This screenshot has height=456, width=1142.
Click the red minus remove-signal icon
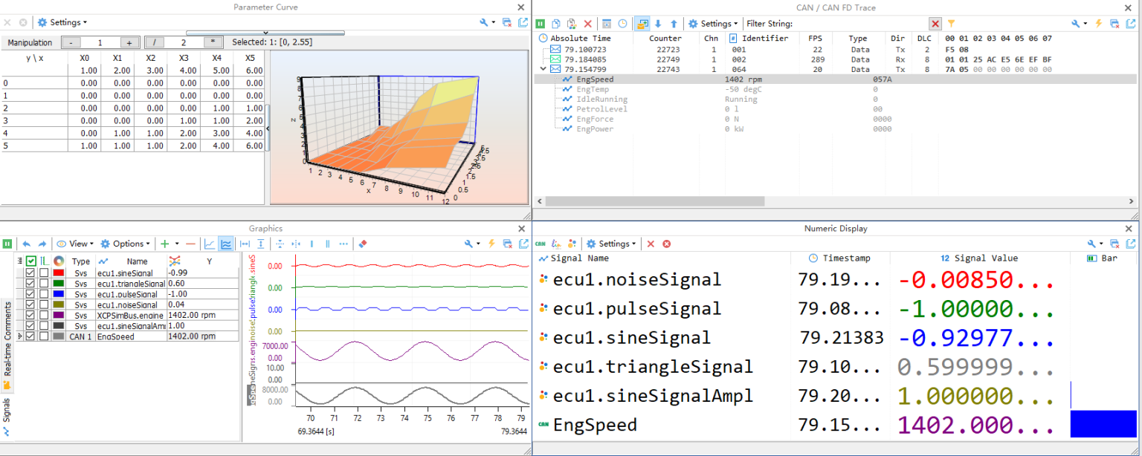pyautogui.click(x=190, y=244)
